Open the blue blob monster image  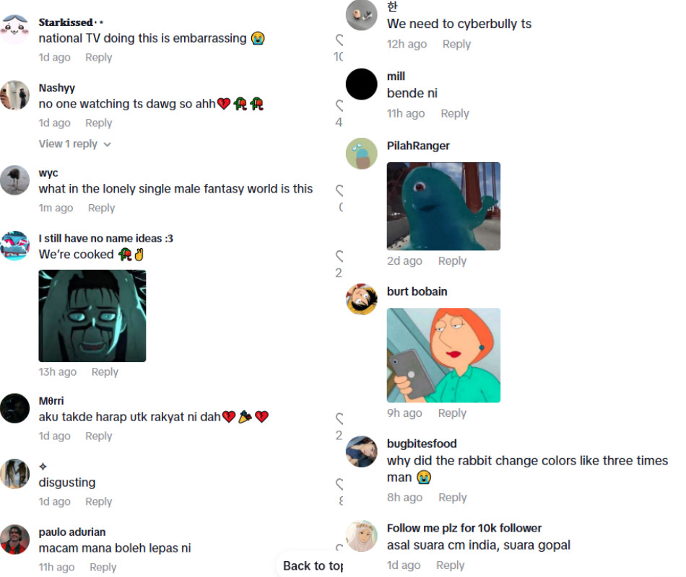(x=443, y=206)
